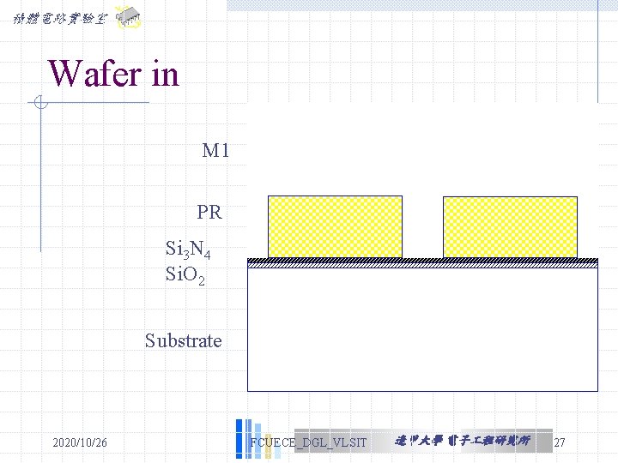Click the blue vertical bars footer graphic
Viewport: 618px width, 463px height.
[258, 439]
